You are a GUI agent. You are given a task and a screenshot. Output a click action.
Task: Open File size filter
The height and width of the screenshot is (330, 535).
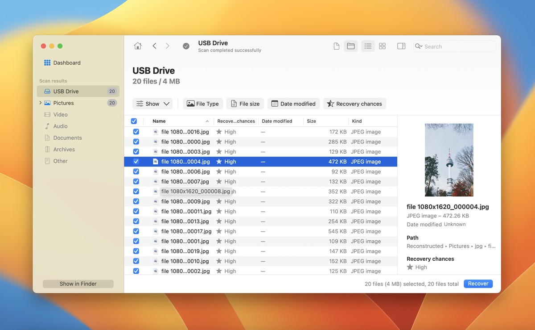(245, 104)
